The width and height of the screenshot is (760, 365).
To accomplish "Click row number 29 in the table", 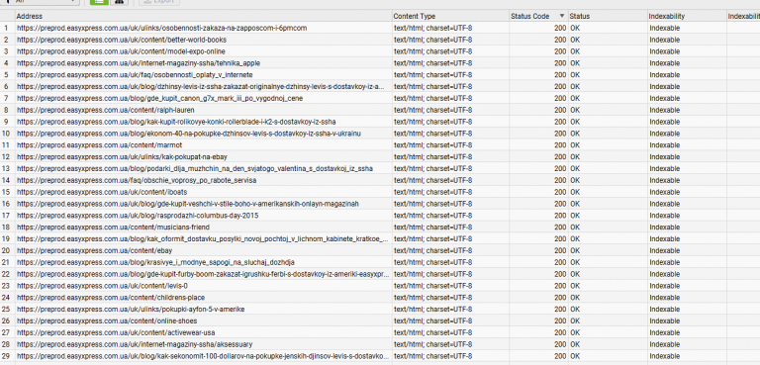I will [x=6, y=356].
